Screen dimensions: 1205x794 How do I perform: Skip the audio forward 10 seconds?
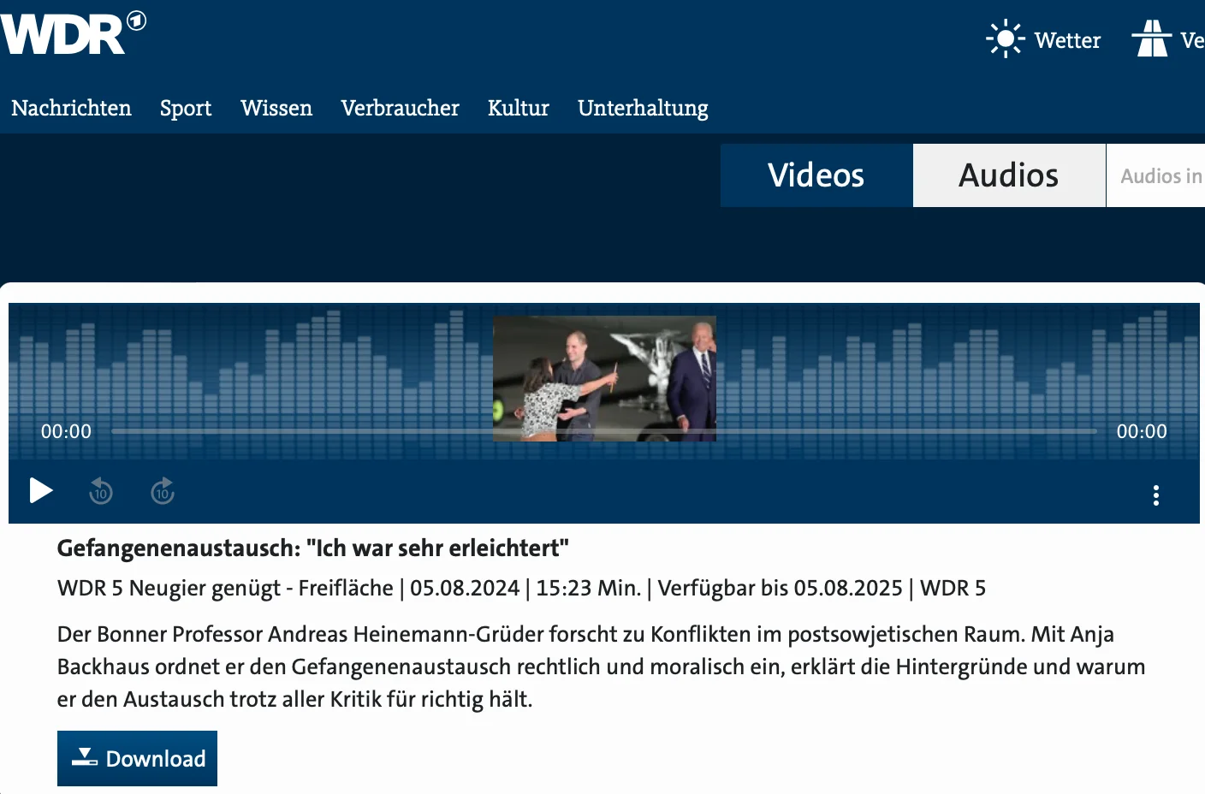pos(163,491)
